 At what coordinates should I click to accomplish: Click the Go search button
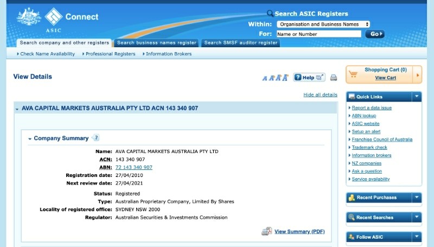click(x=375, y=34)
